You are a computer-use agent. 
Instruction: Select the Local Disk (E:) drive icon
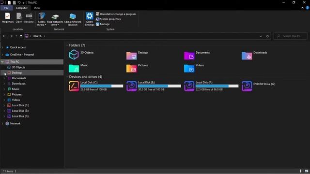tap(131, 86)
